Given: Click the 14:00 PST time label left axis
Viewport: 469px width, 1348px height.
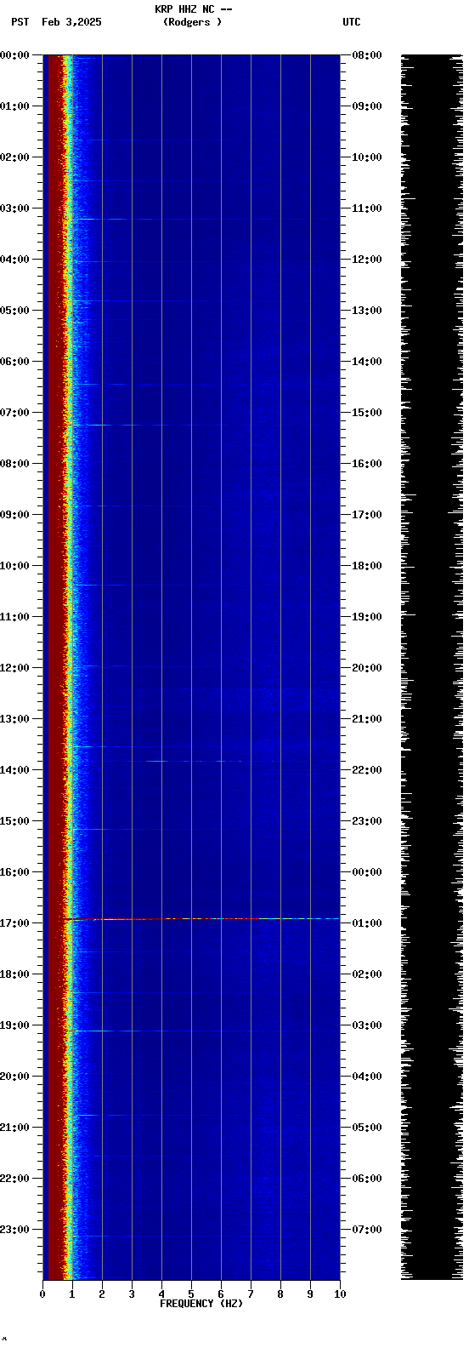Looking at the screenshot, I should pyautogui.click(x=14, y=770).
